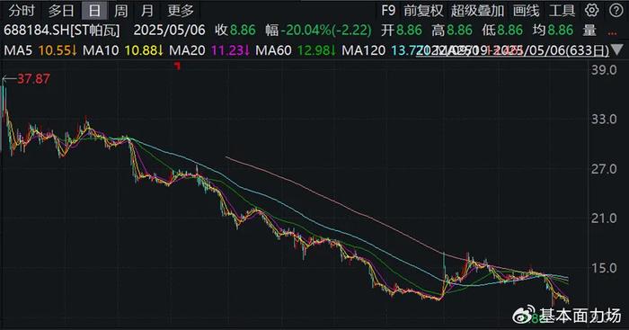Click the Weibo logo watermark
Screen dimensions: 629x330
[x=524, y=315]
